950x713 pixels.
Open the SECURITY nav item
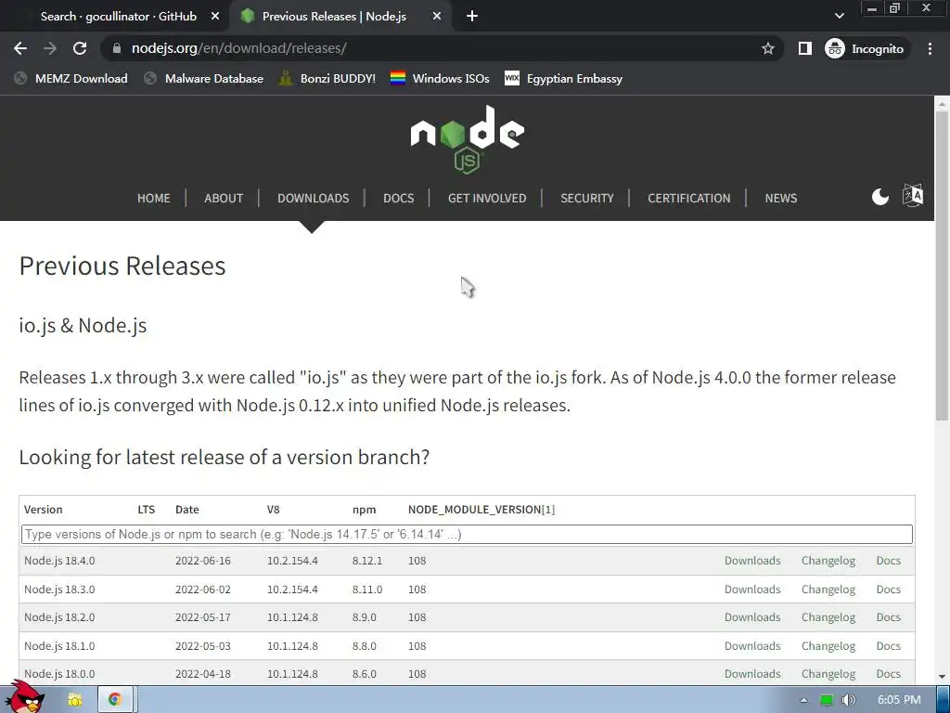(x=587, y=199)
